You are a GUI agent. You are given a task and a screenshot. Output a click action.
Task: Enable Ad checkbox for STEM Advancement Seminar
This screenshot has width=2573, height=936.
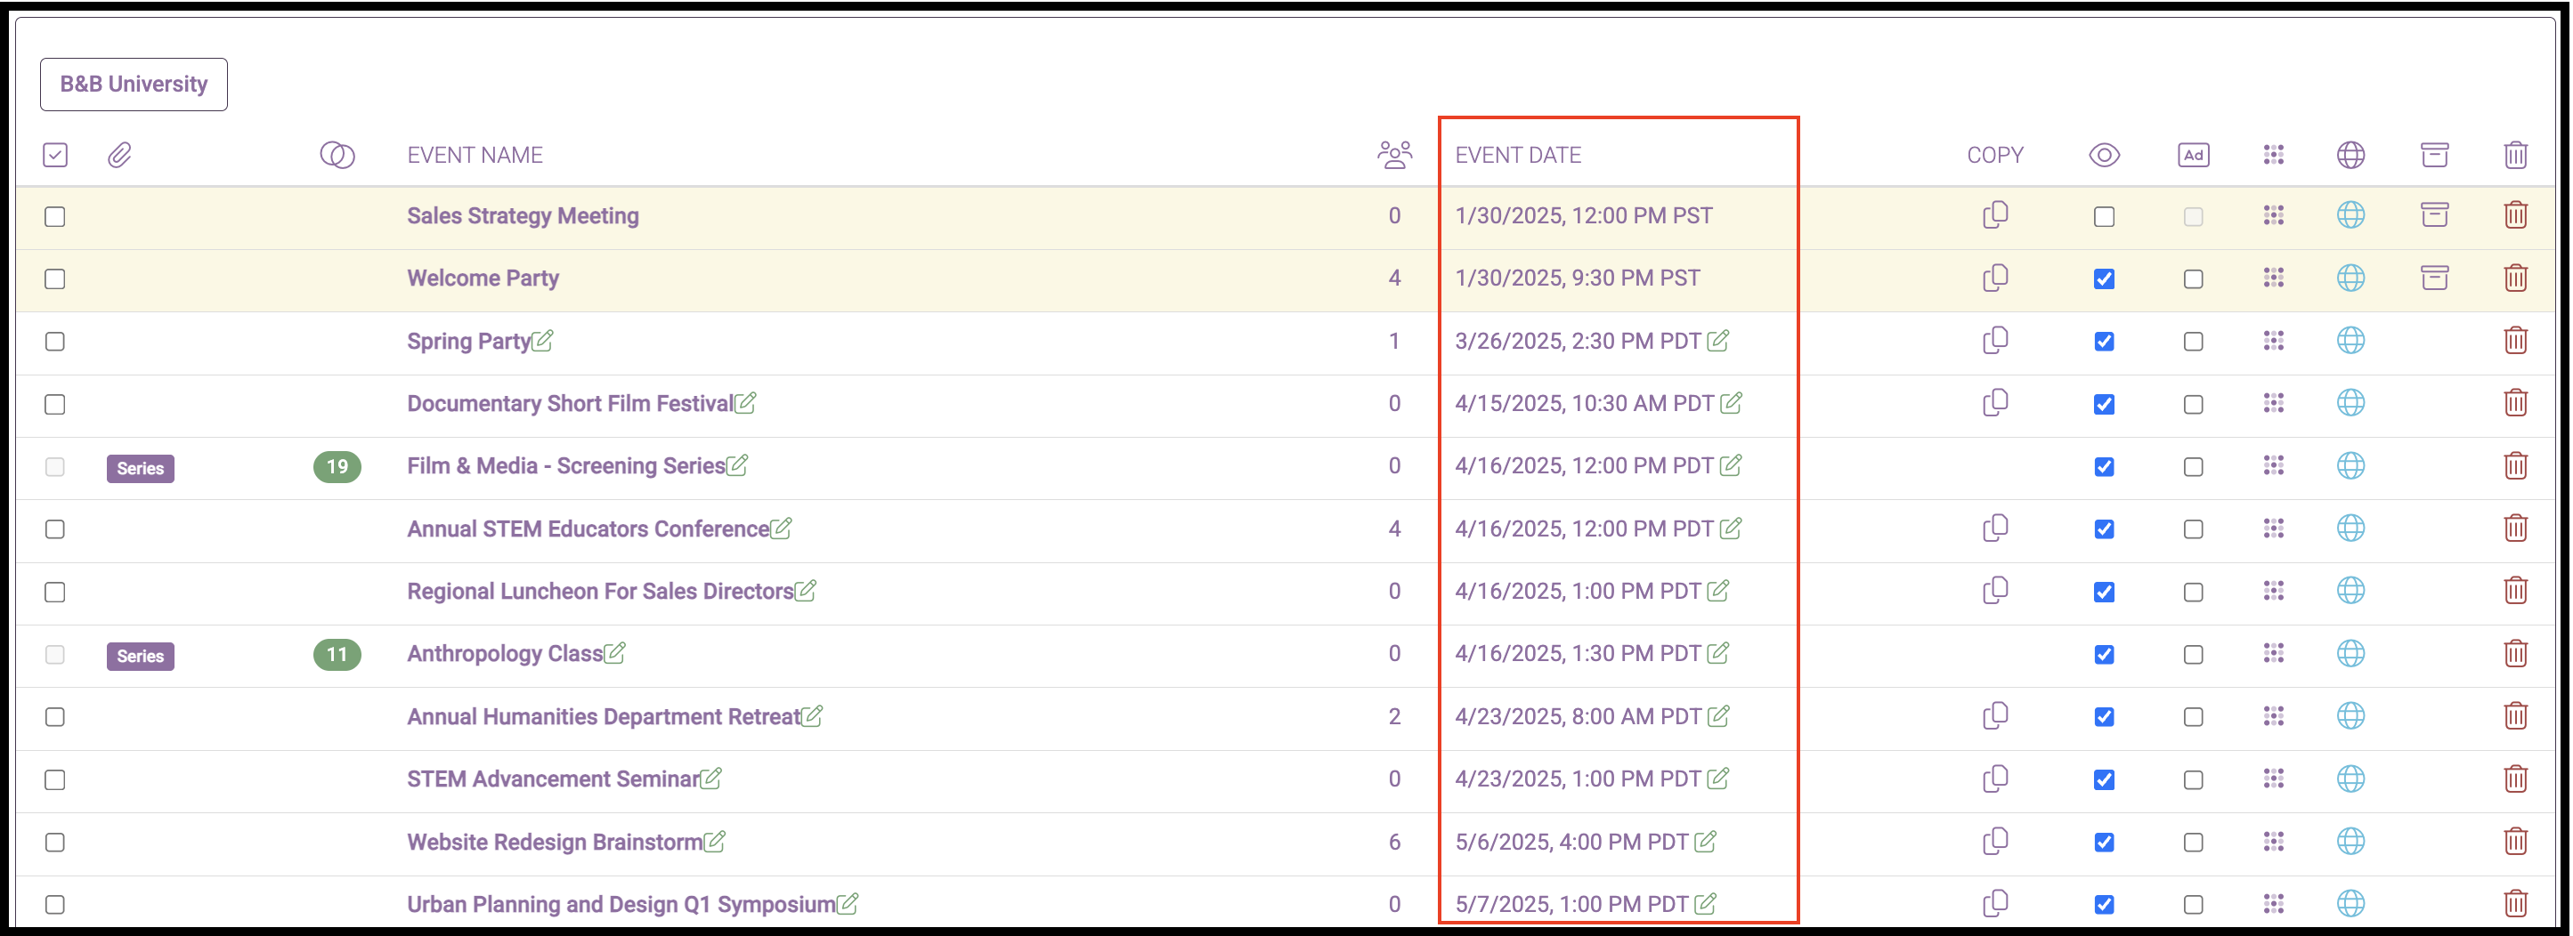click(x=2194, y=780)
